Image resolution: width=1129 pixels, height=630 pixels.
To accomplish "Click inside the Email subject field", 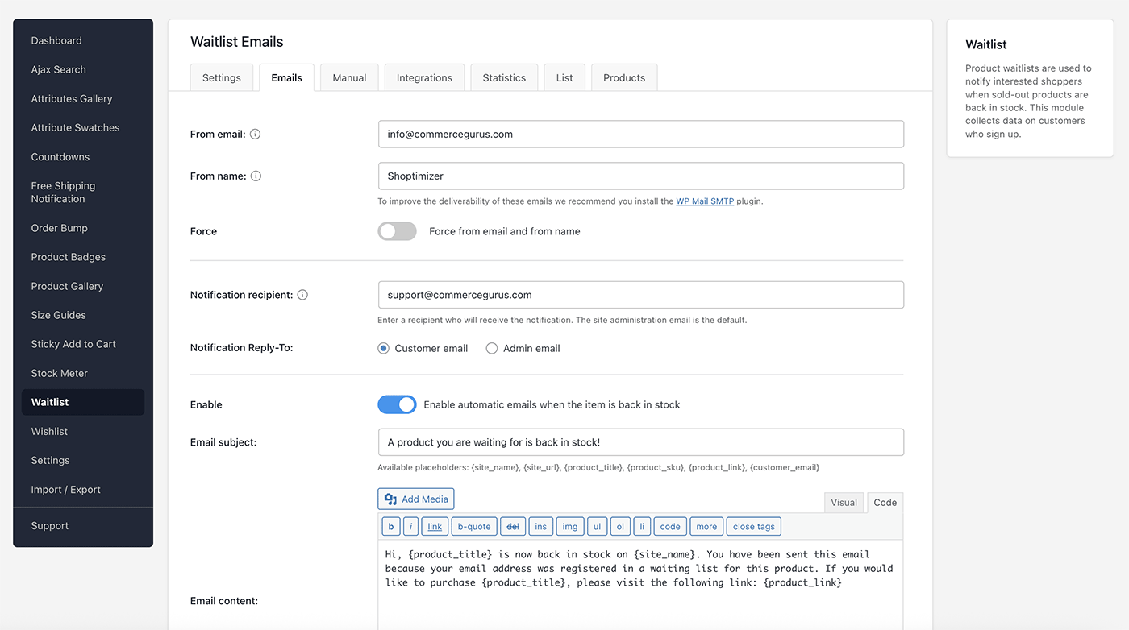I will (x=640, y=441).
